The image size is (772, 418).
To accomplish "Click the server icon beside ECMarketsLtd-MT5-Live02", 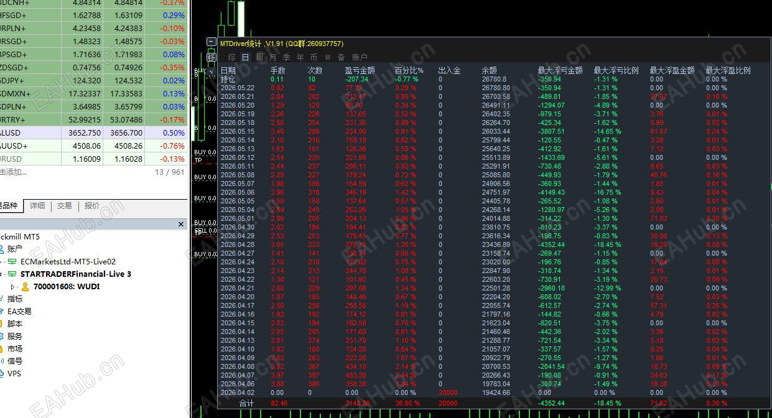I will (x=12, y=262).
